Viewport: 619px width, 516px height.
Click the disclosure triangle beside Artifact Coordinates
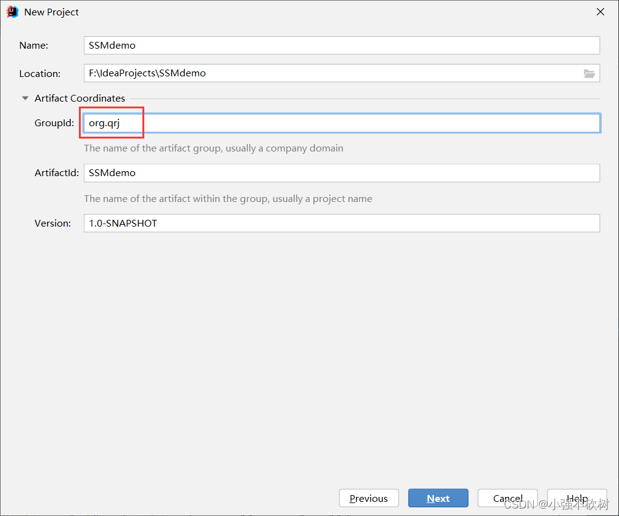25,98
